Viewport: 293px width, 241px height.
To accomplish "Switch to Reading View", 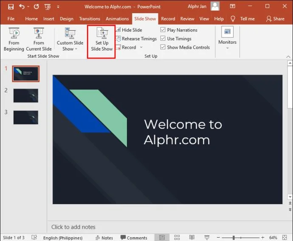I will [192, 238].
